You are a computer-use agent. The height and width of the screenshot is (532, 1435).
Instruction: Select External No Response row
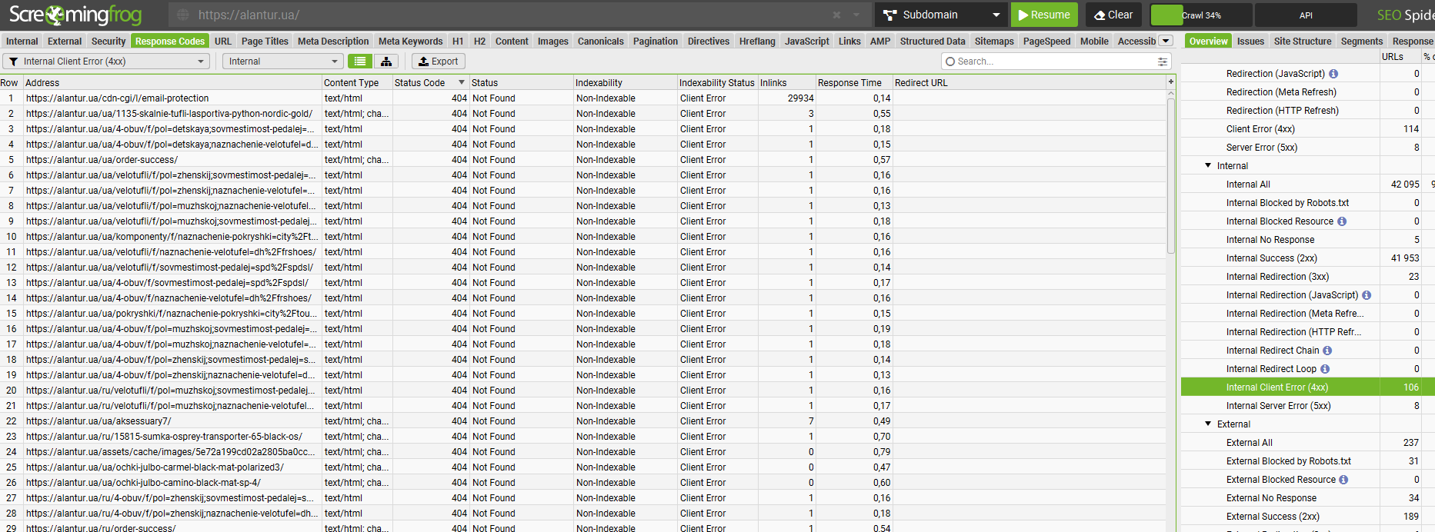(x=1307, y=498)
